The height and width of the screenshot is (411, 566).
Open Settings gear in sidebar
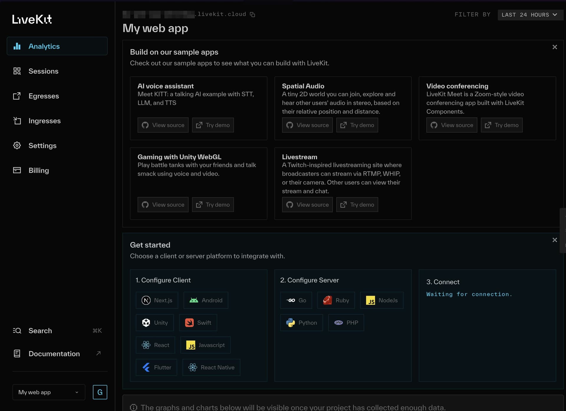[17, 145]
